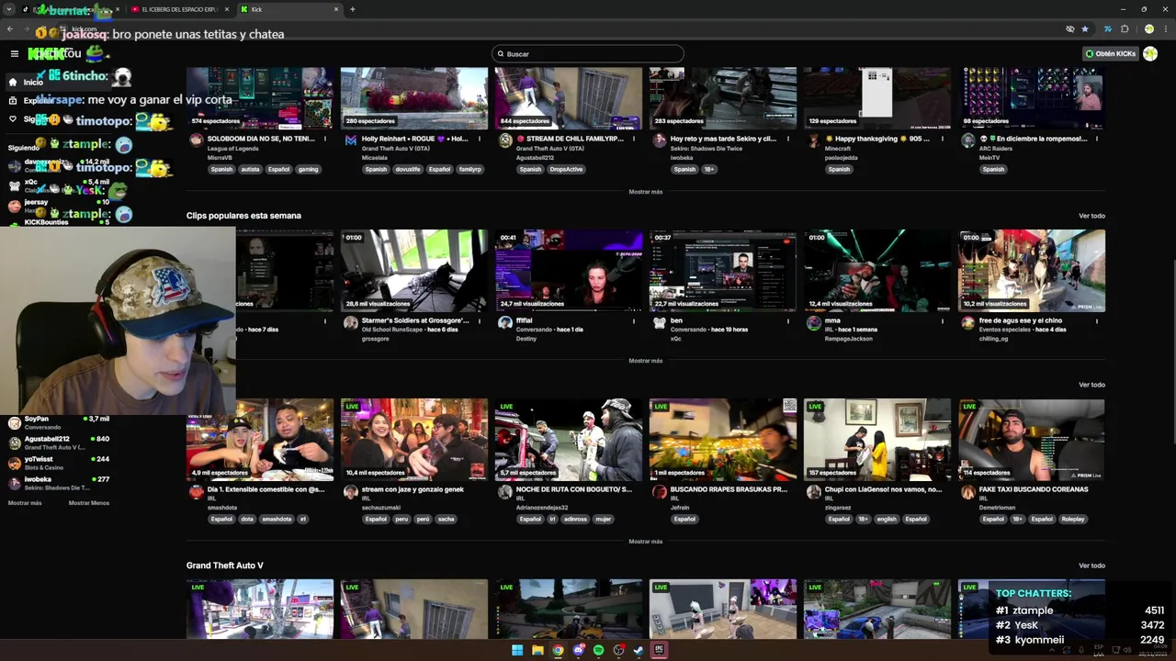
Task: Open options for Happy thanksgiving stream
Action: [x=942, y=139]
